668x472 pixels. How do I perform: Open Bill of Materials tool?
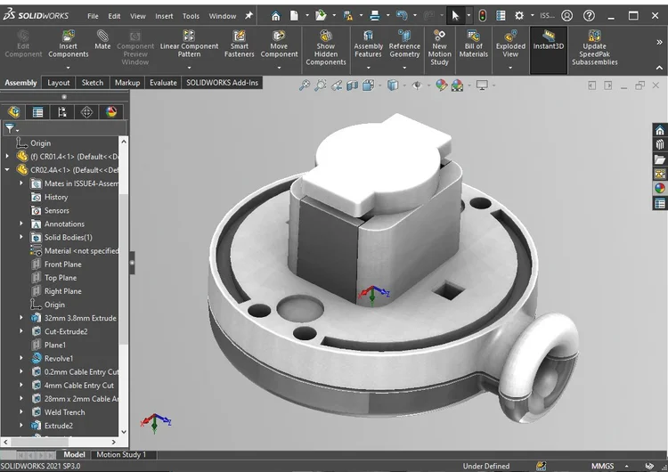click(x=473, y=45)
